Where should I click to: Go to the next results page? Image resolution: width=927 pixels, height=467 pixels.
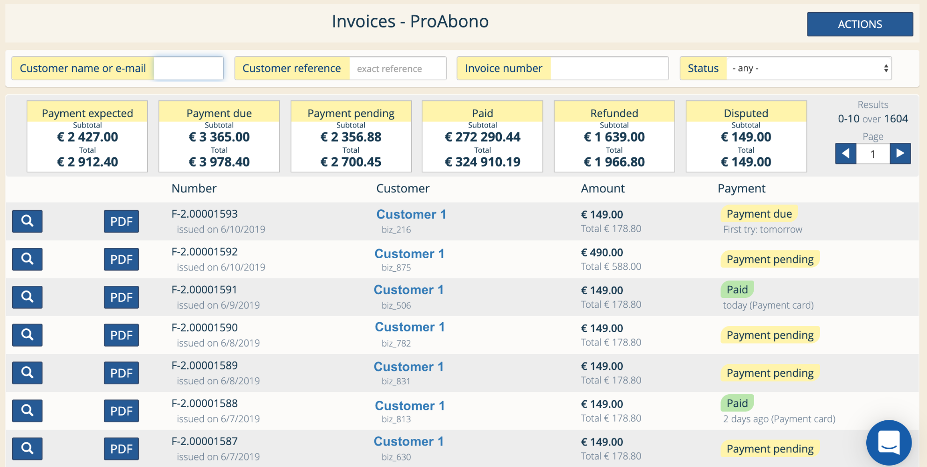tap(900, 153)
